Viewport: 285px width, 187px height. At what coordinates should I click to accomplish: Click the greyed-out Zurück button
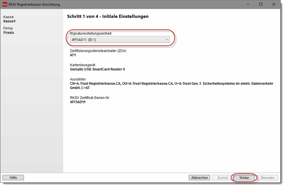pyautogui.click(x=222, y=178)
